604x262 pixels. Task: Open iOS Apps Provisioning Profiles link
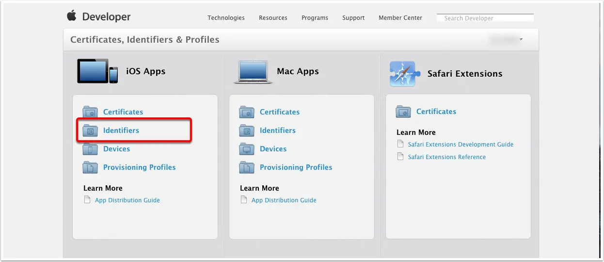pyautogui.click(x=140, y=167)
